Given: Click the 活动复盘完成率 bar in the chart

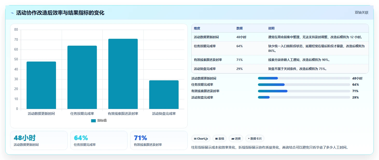Looking at the screenshot, I should coord(164,95).
